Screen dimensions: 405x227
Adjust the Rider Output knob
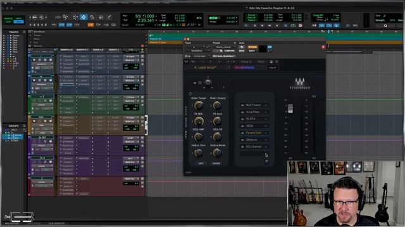[217, 105]
